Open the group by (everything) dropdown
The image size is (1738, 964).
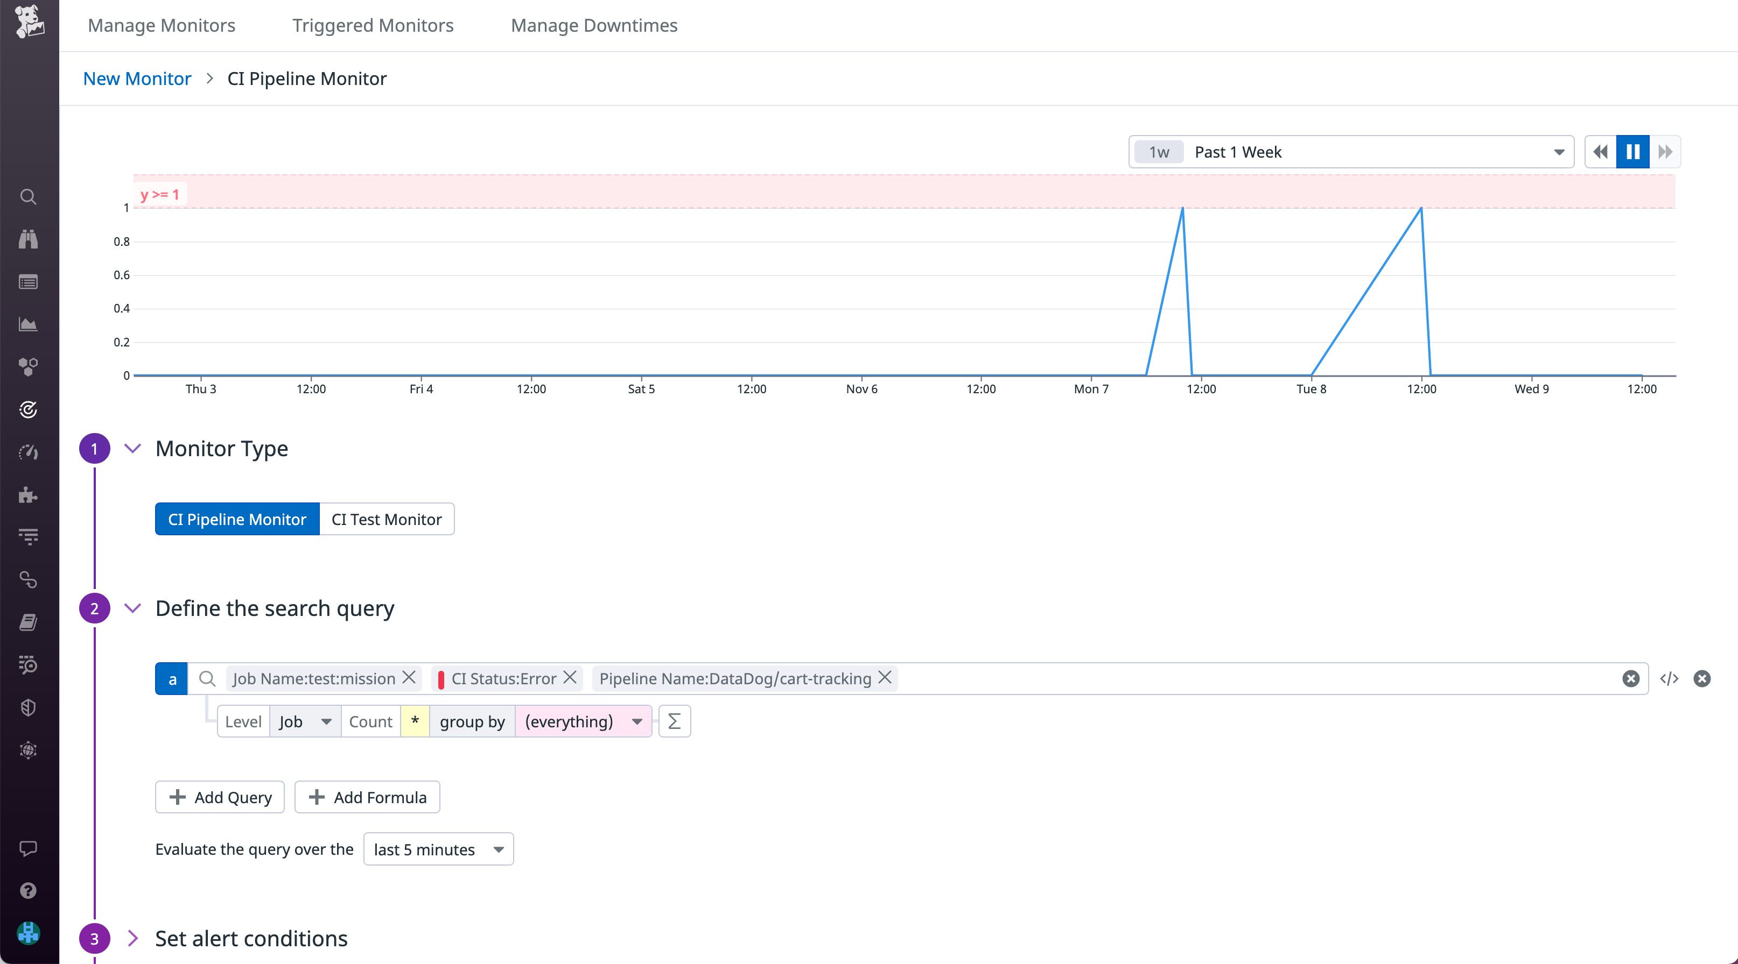(x=582, y=721)
